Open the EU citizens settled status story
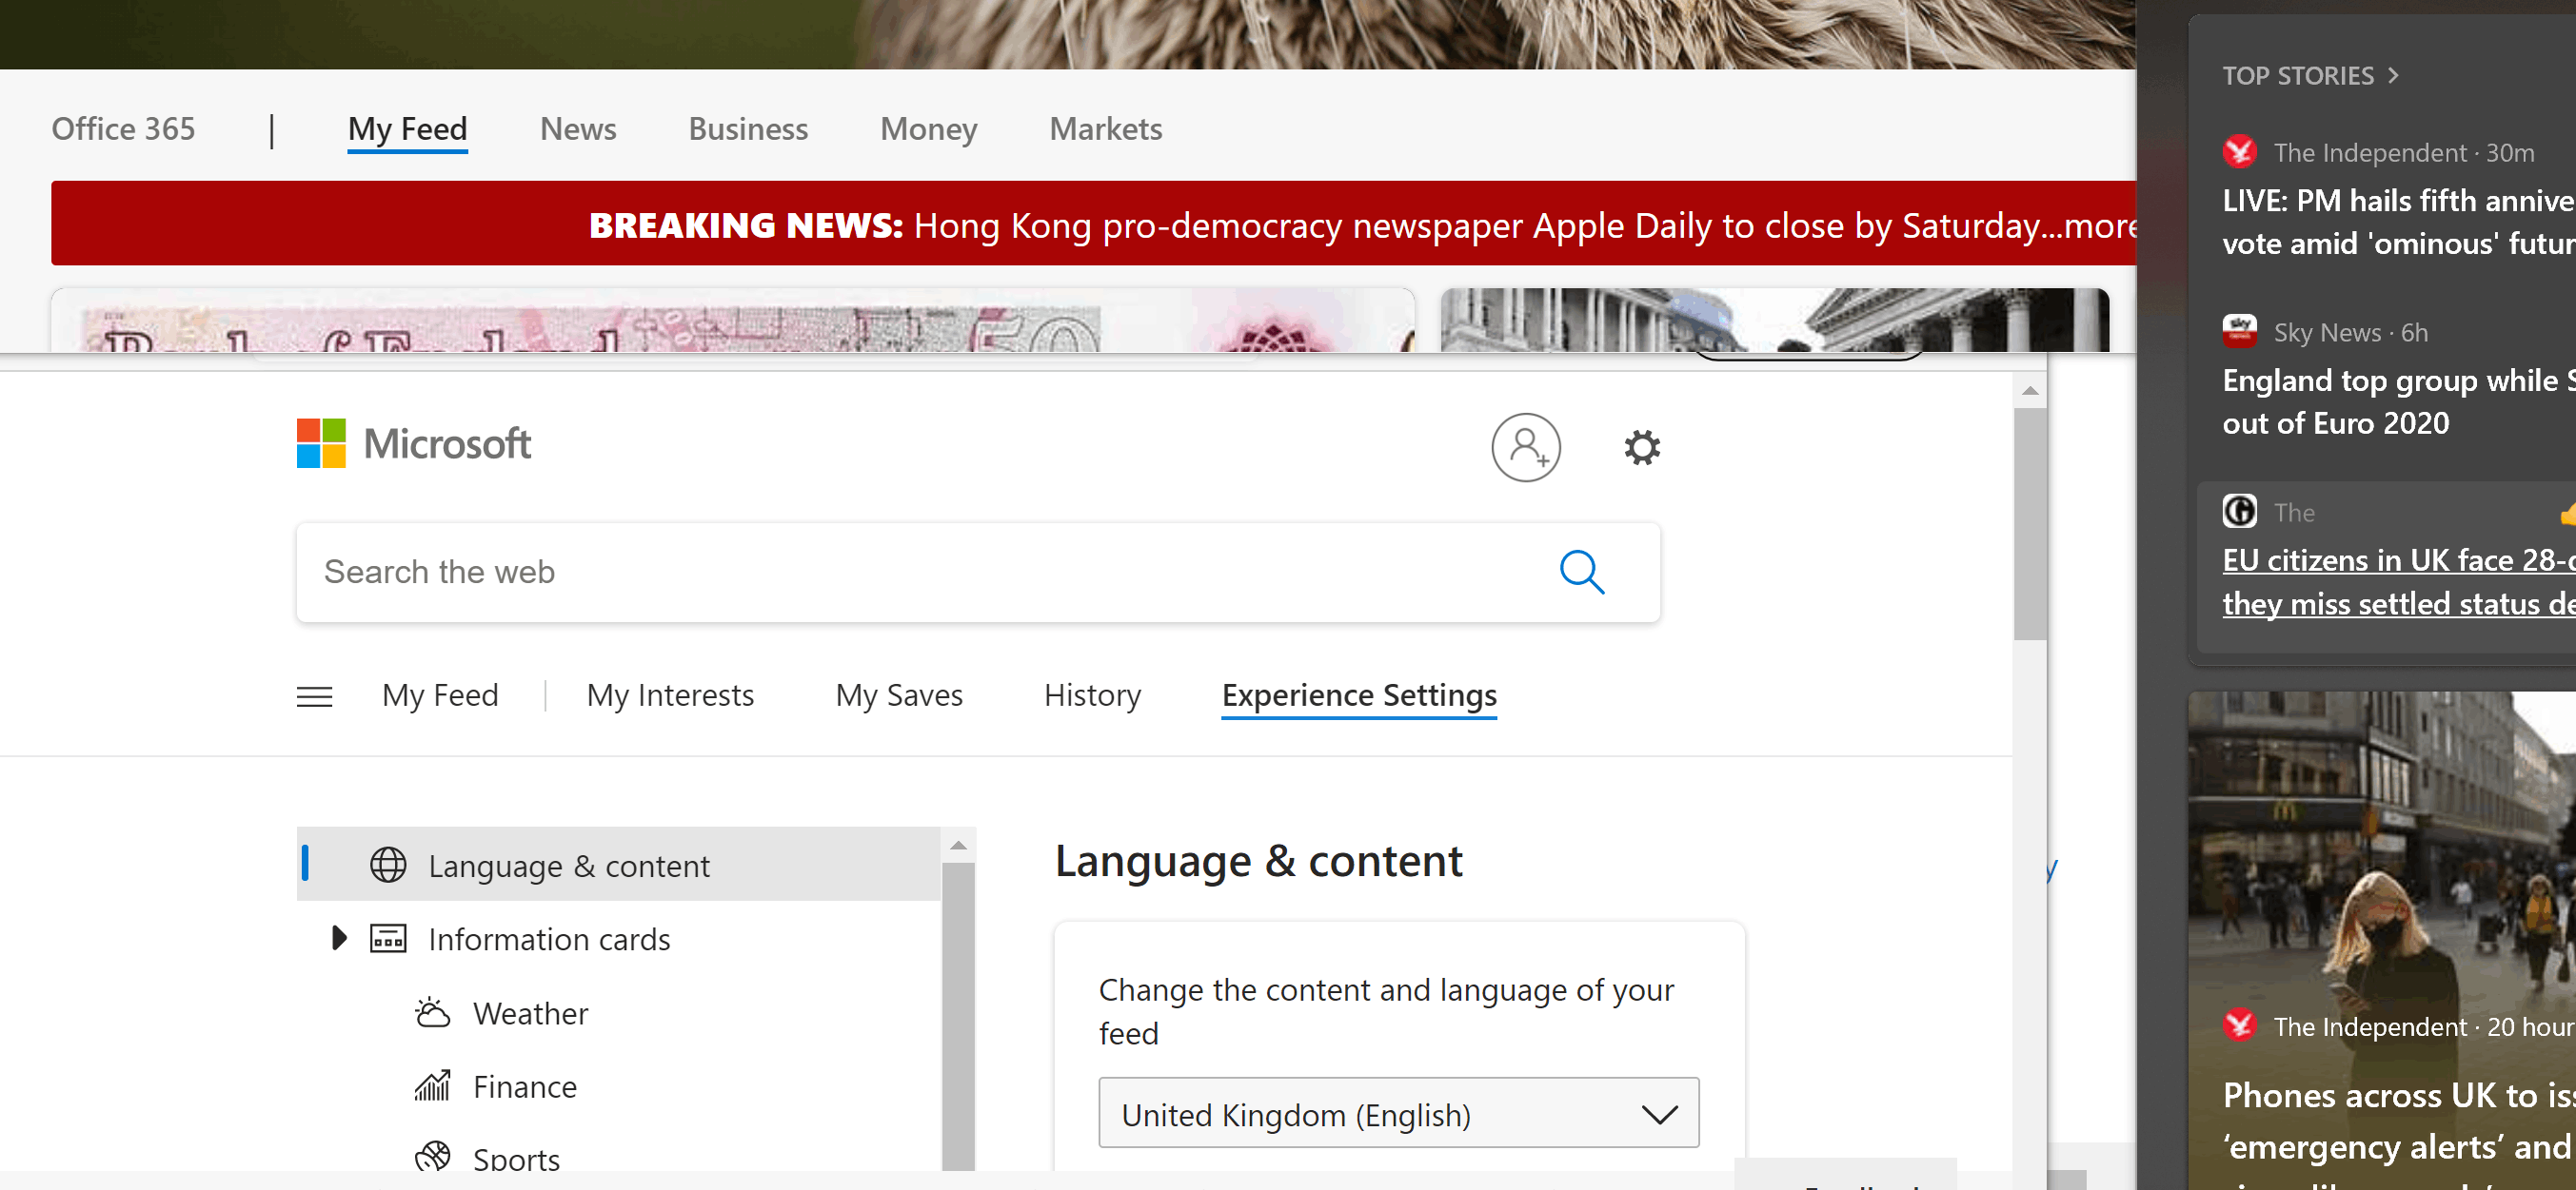The height and width of the screenshot is (1190, 2576). point(2397,581)
